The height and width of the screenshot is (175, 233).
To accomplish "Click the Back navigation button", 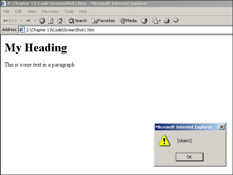I will coord(10,21).
